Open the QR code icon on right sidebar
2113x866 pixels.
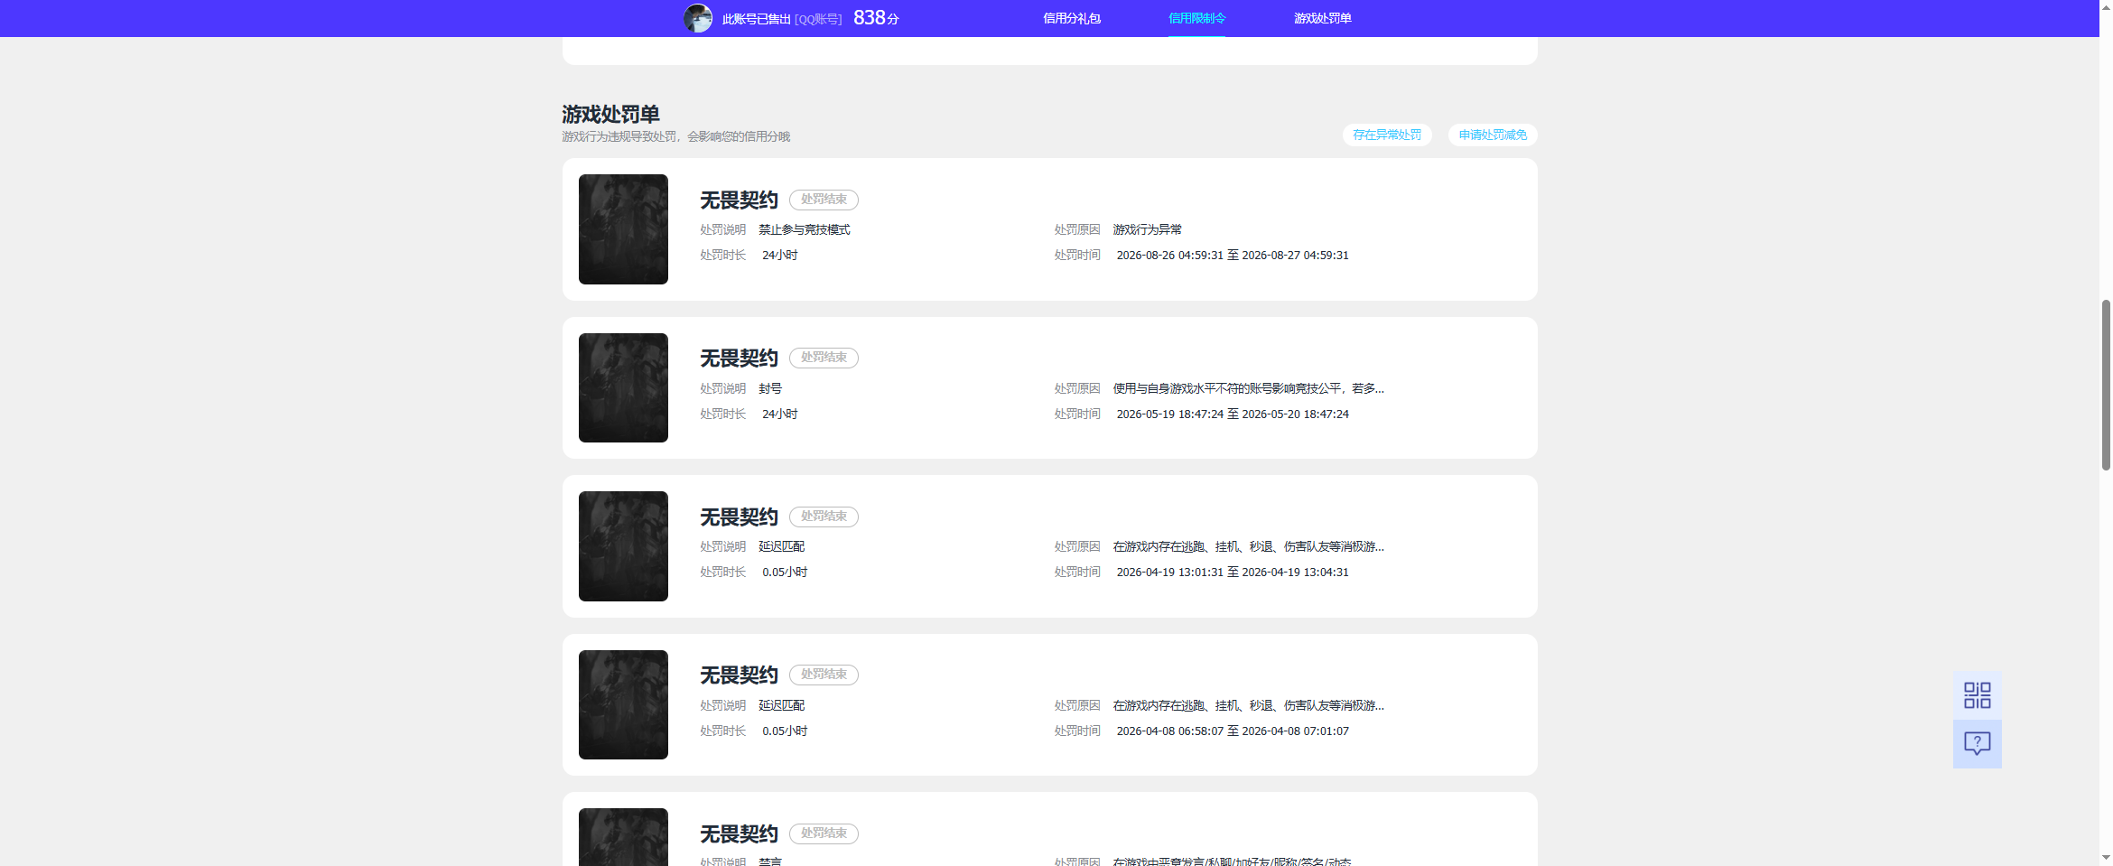tap(1977, 695)
